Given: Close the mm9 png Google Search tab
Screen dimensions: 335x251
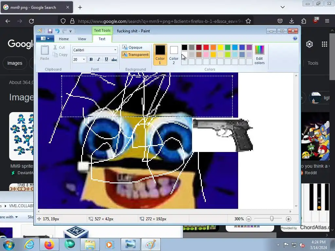Looking at the screenshot, I should click(x=67, y=7).
